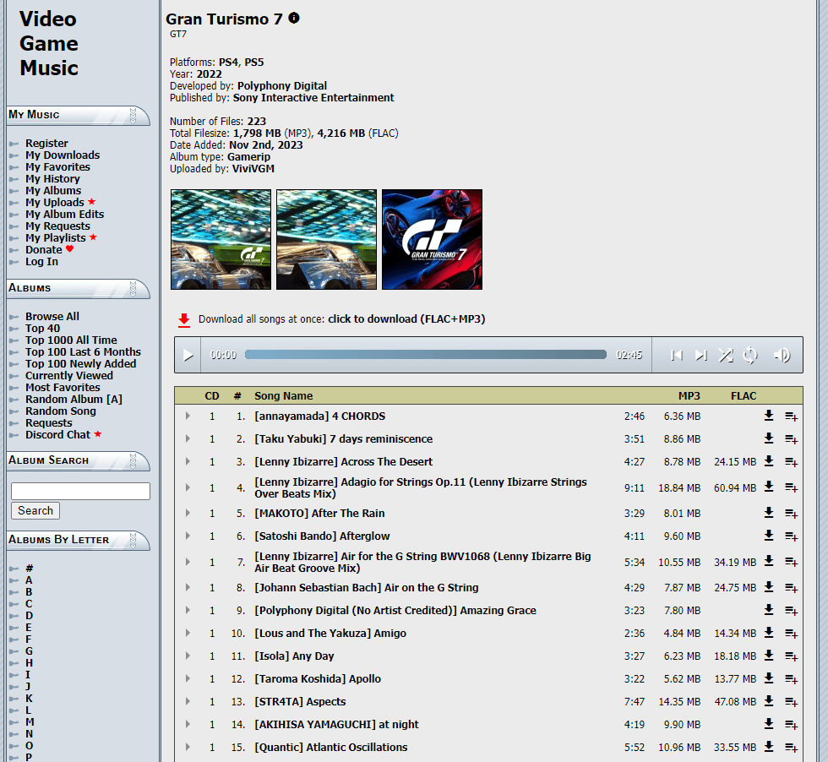Download the Afterglow song file
The height and width of the screenshot is (762, 828).
click(769, 536)
